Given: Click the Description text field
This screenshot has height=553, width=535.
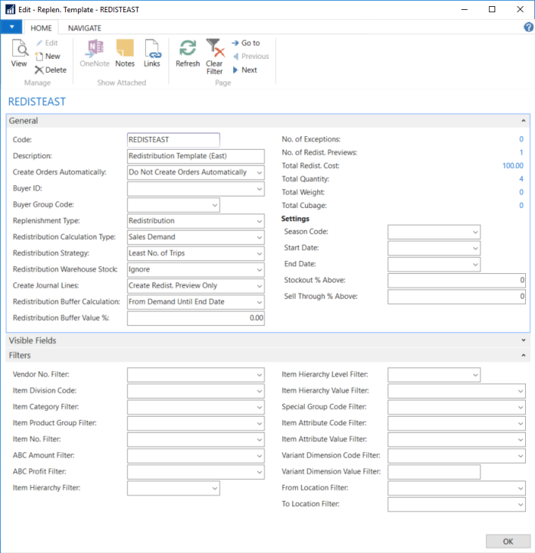Looking at the screenshot, I should 195,156.
